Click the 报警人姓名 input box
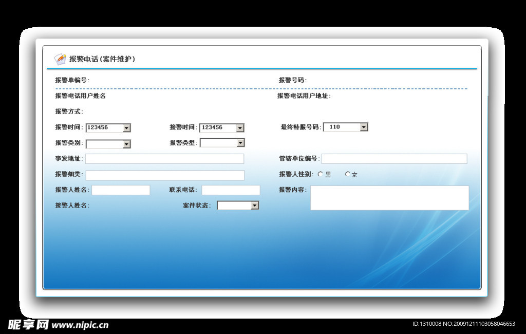The image size is (526, 334). tap(121, 190)
